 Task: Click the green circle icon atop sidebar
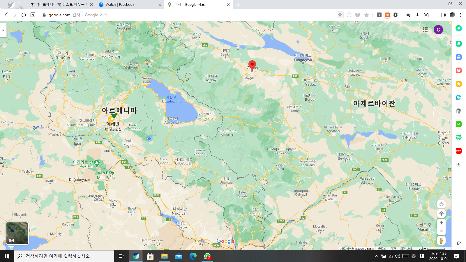(x=459, y=28)
